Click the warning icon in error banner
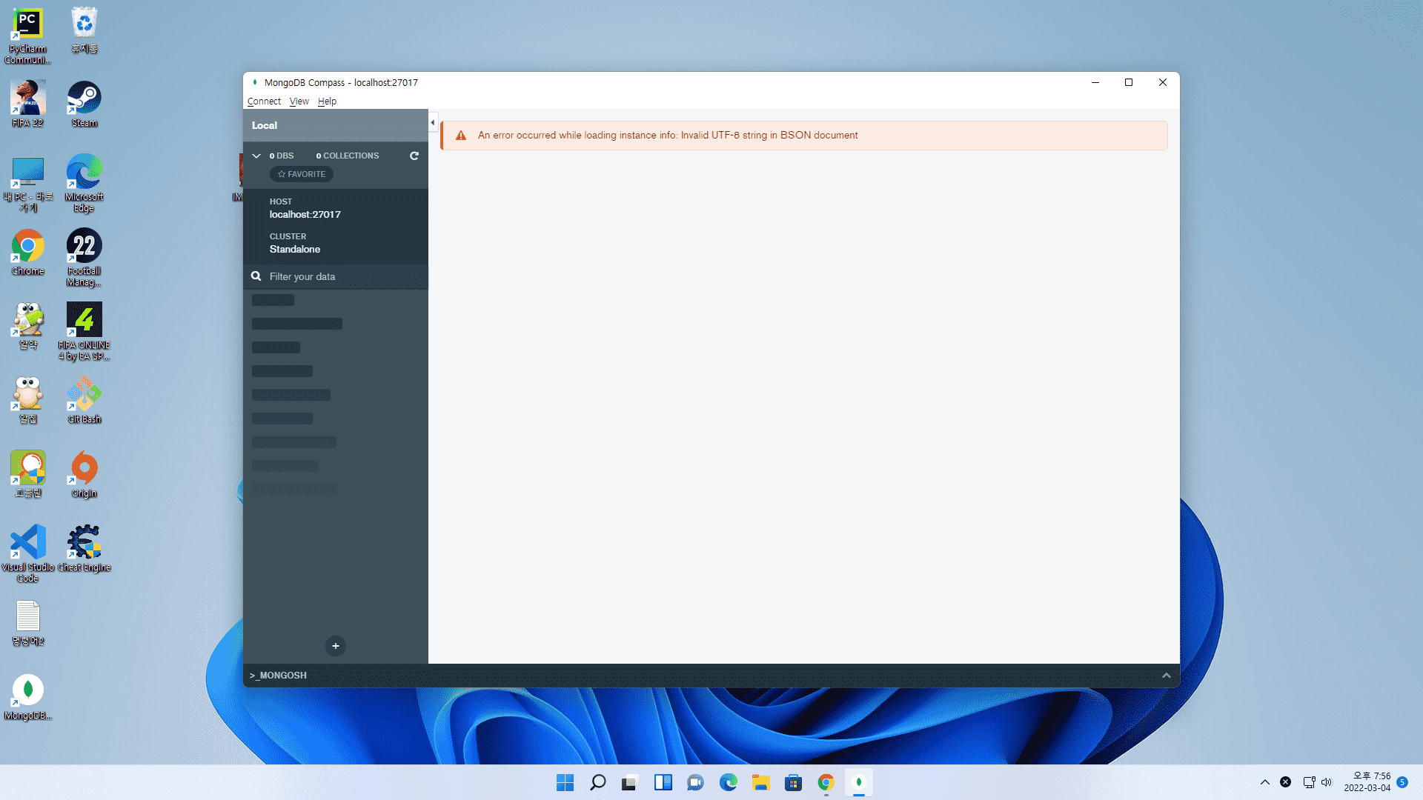This screenshot has height=800, width=1423. point(461,136)
